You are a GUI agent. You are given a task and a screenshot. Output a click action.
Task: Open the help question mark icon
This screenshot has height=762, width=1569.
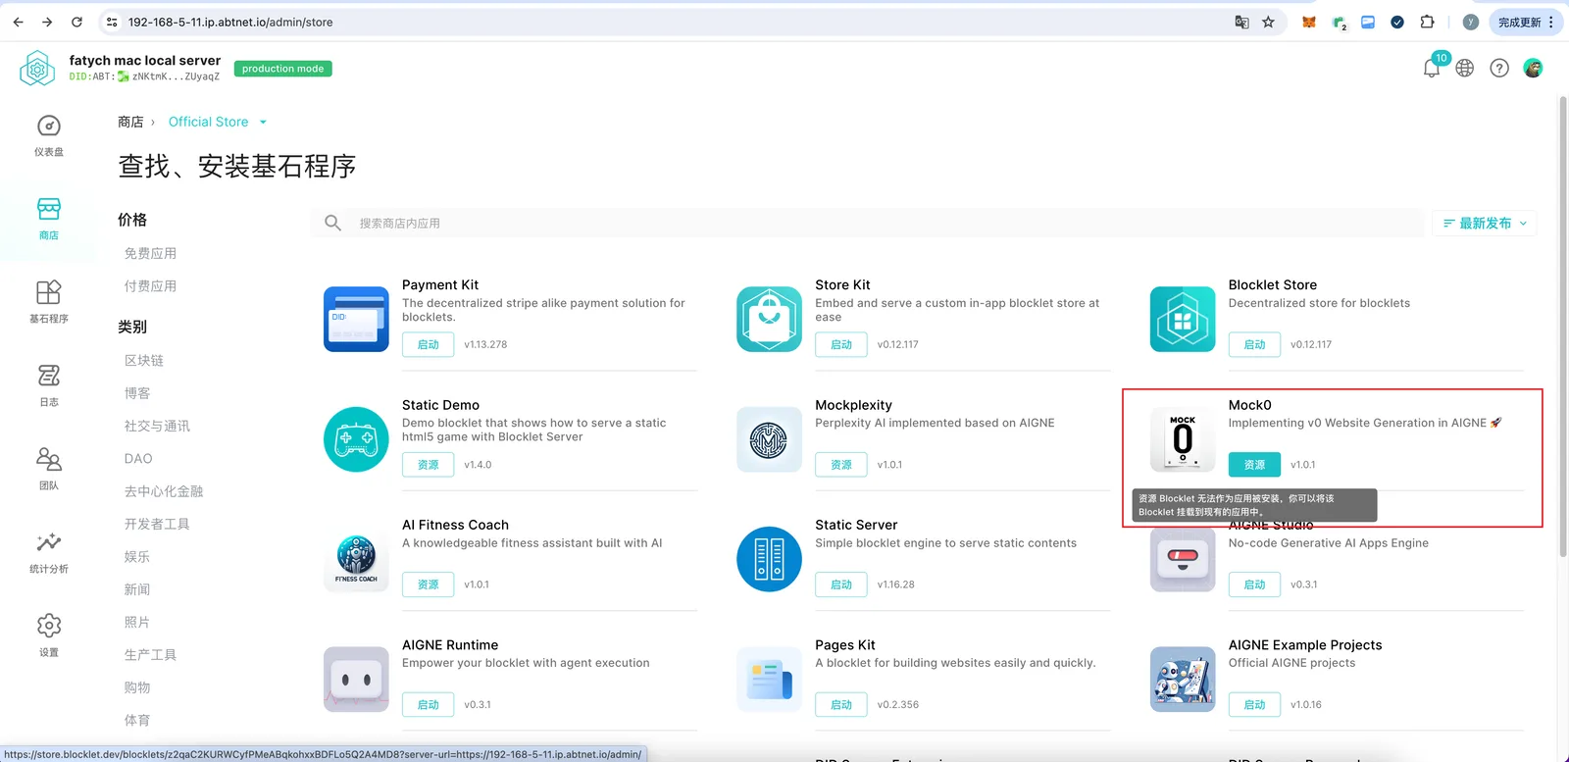coord(1499,68)
